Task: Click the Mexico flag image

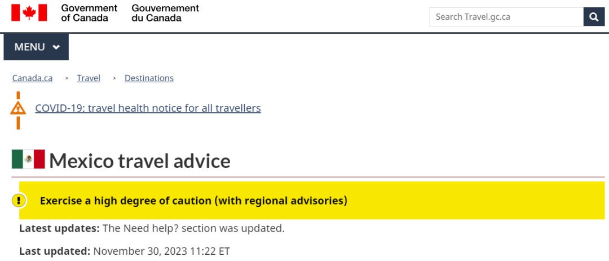Action: [28, 159]
